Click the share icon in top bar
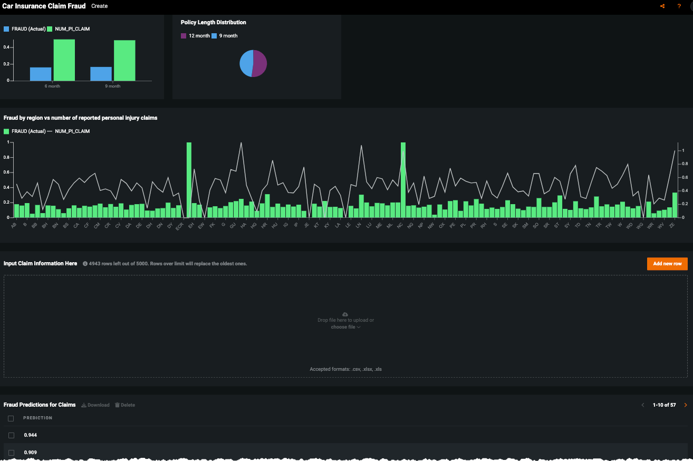This screenshot has height=461, width=693. (662, 6)
